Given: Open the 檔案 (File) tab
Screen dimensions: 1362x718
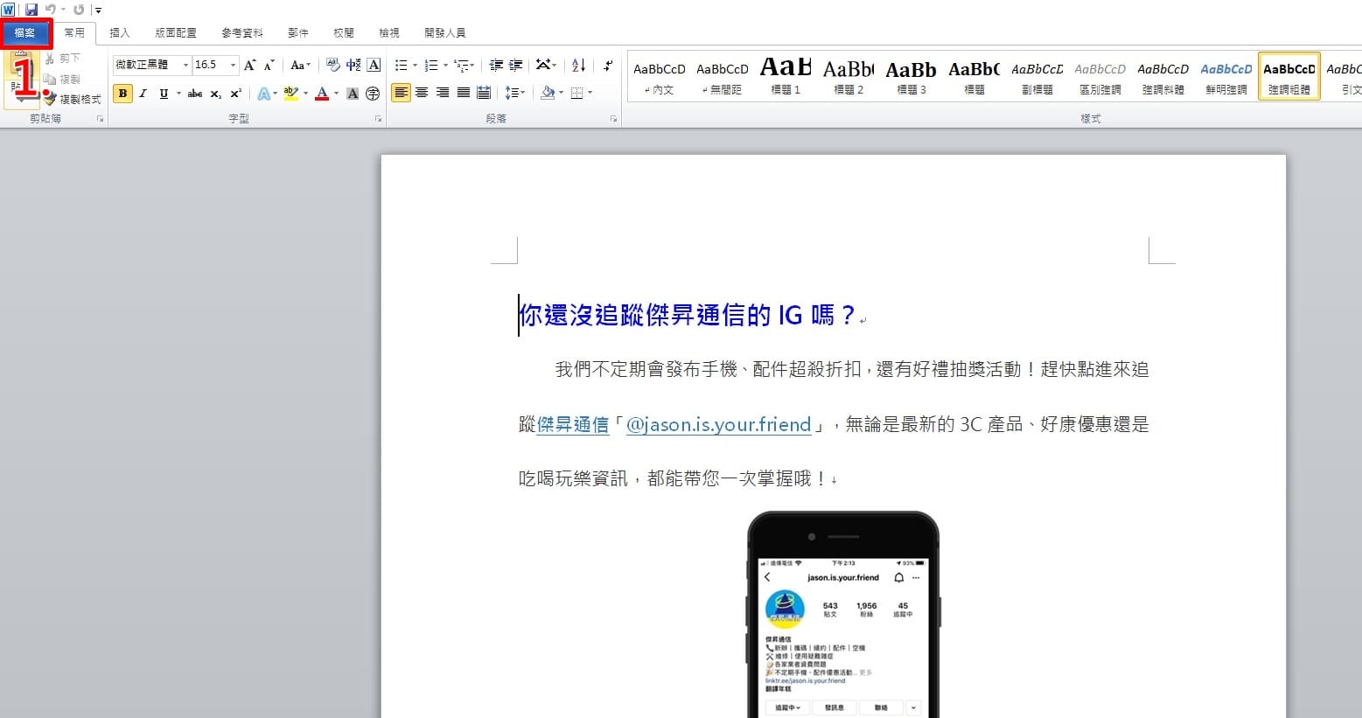Looking at the screenshot, I should tap(25, 33).
